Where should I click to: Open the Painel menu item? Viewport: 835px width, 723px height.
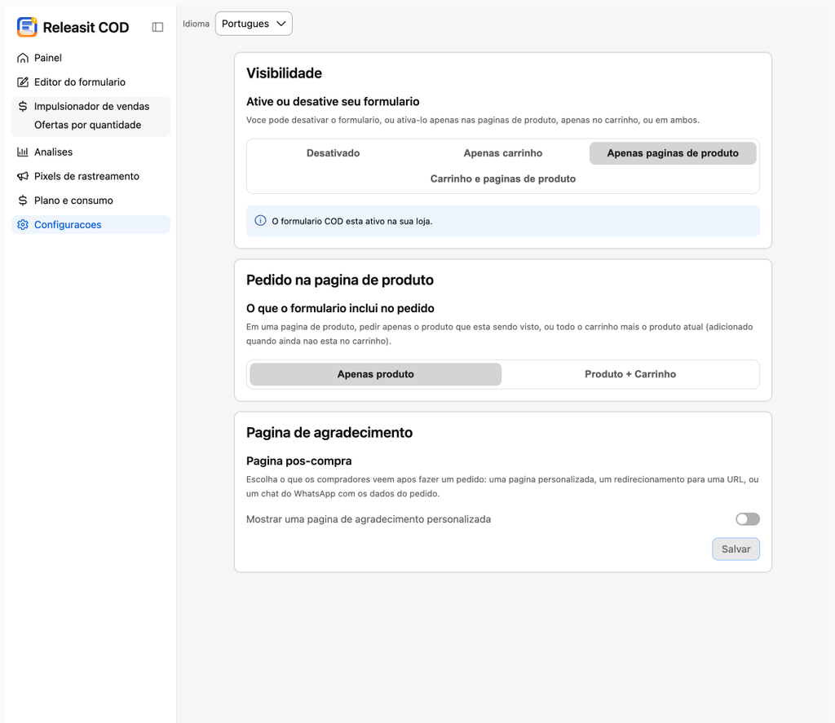coord(91,58)
